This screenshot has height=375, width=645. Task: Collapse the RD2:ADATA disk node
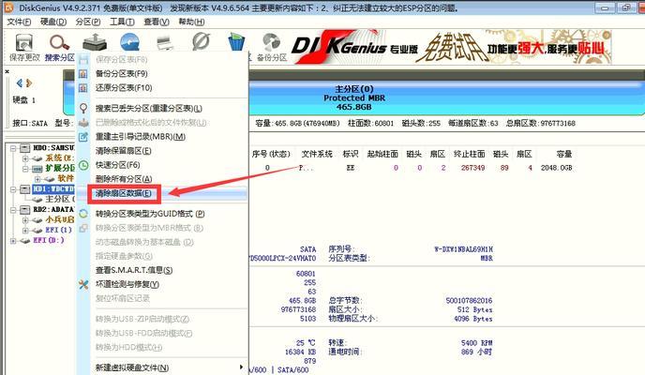click(x=13, y=210)
